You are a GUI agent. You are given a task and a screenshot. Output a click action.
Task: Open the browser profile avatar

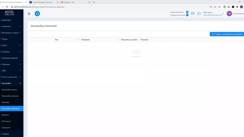241,7
